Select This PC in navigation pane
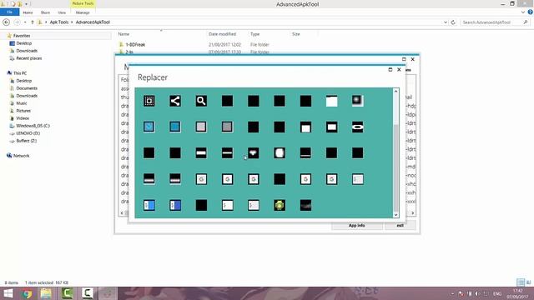 20,73
